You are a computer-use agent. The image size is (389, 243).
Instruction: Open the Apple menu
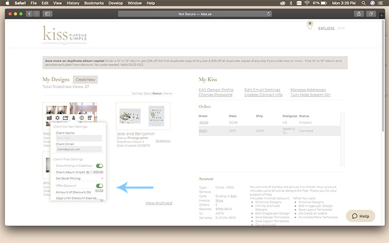coord(7,3)
